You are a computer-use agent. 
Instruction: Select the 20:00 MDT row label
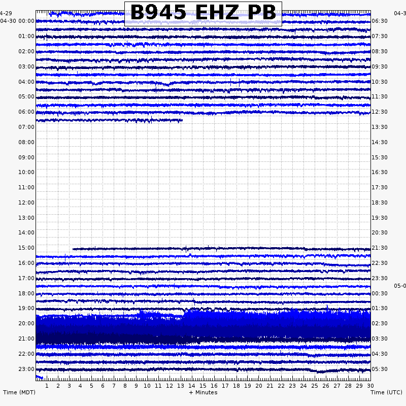[26, 324]
